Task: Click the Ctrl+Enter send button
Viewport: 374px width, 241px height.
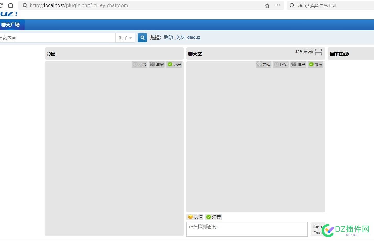Action: pyautogui.click(x=318, y=229)
